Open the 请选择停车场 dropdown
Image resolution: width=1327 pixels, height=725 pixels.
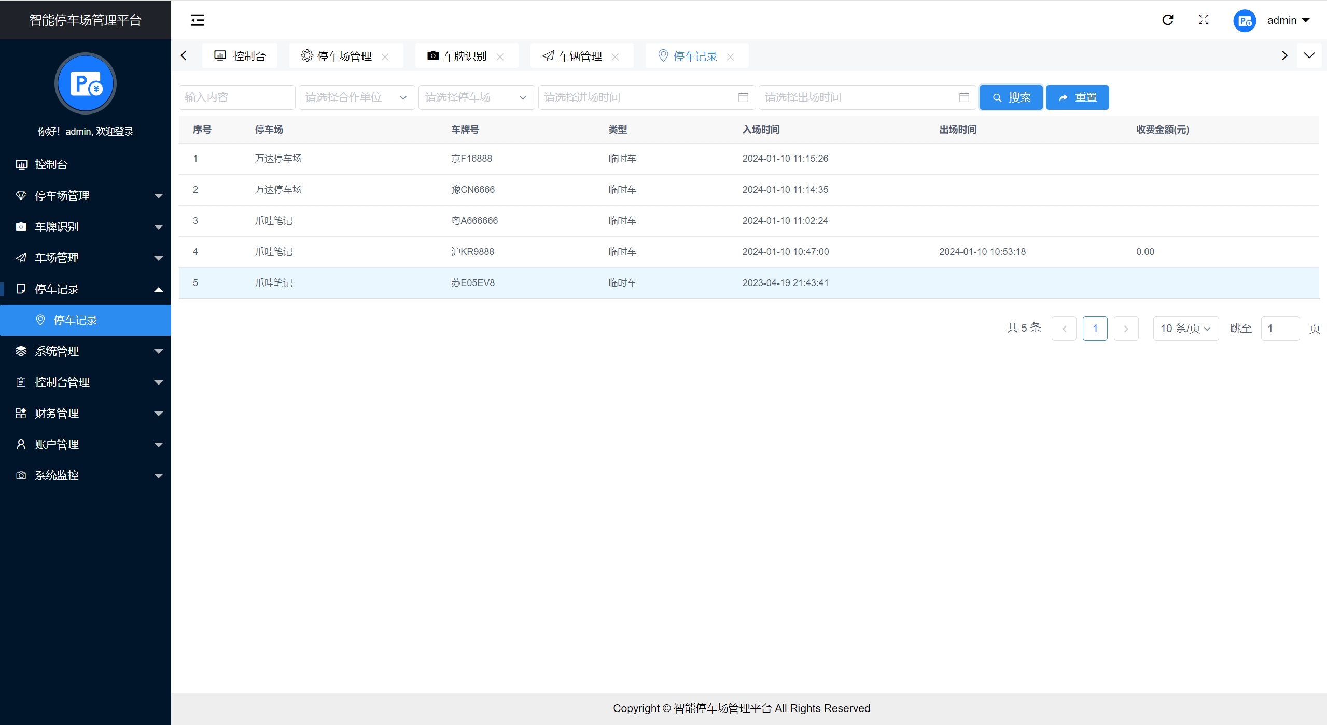click(476, 97)
